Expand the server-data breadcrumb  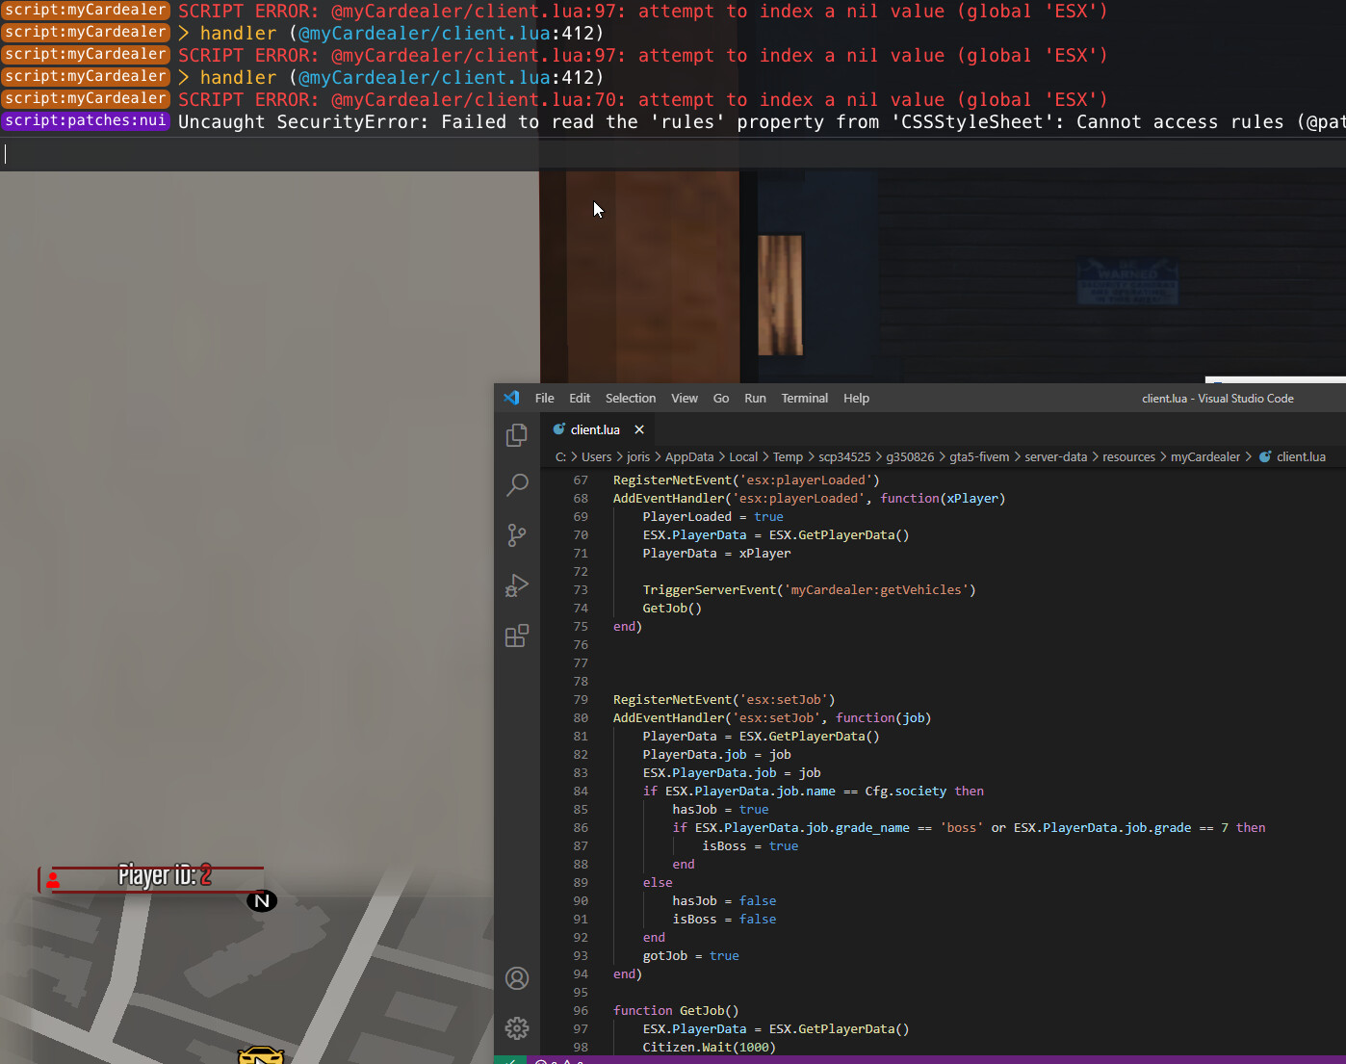1056,456
